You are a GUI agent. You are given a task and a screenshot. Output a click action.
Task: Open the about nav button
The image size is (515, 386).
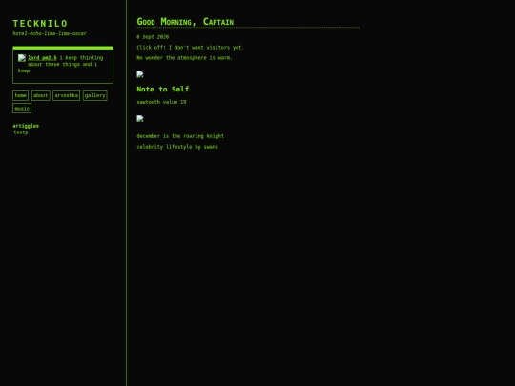coord(41,95)
